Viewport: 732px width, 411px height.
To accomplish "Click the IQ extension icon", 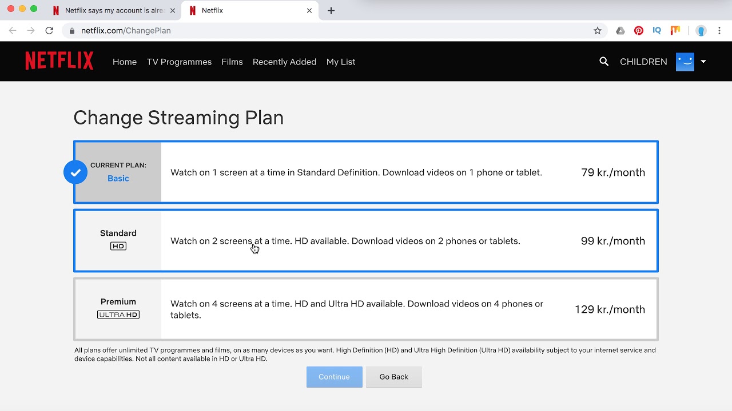I will coord(657,31).
